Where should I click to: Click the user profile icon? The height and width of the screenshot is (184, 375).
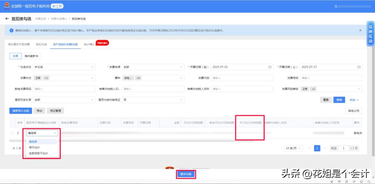(x=336, y=7)
